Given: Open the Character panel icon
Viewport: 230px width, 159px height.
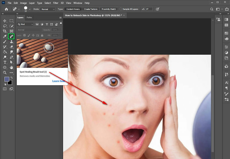Looking at the screenshot, I should 227,83.
